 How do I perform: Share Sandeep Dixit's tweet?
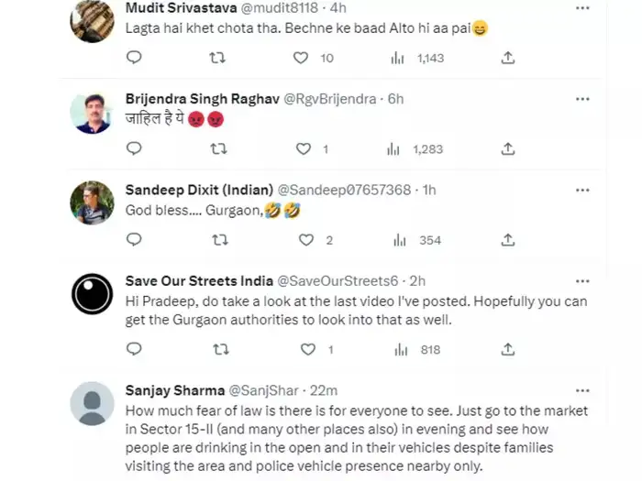click(508, 240)
